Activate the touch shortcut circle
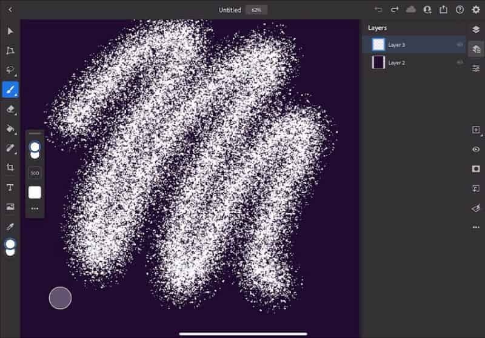The width and height of the screenshot is (485, 338). point(60,298)
